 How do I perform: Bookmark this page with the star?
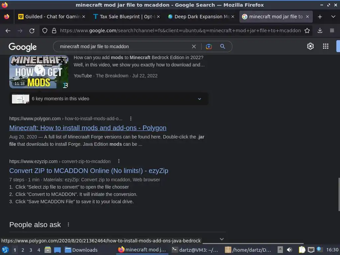tap(307, 31)
